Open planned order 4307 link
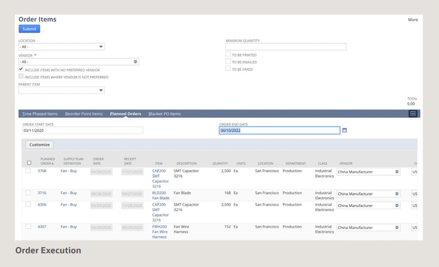This screenshot has width=439, height=267. click(x=42, y=227)
